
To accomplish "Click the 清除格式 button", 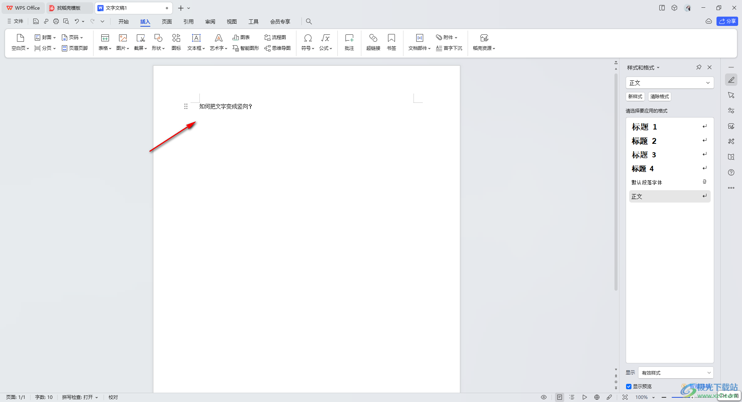I will coord(660,97).
